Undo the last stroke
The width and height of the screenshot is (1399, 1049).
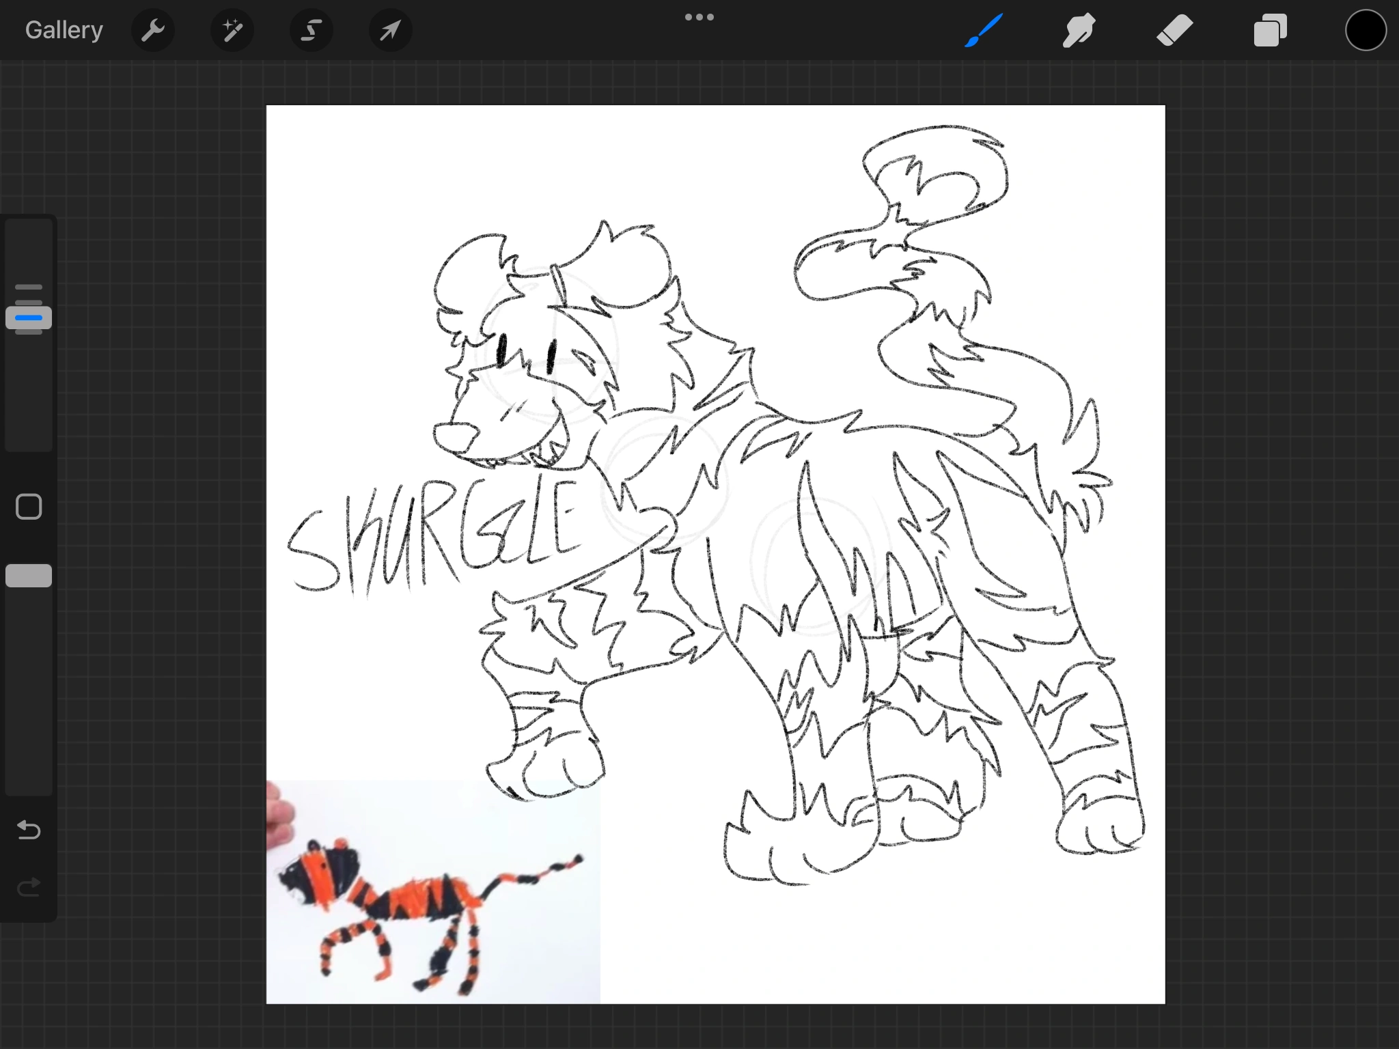tap(29, 830)
